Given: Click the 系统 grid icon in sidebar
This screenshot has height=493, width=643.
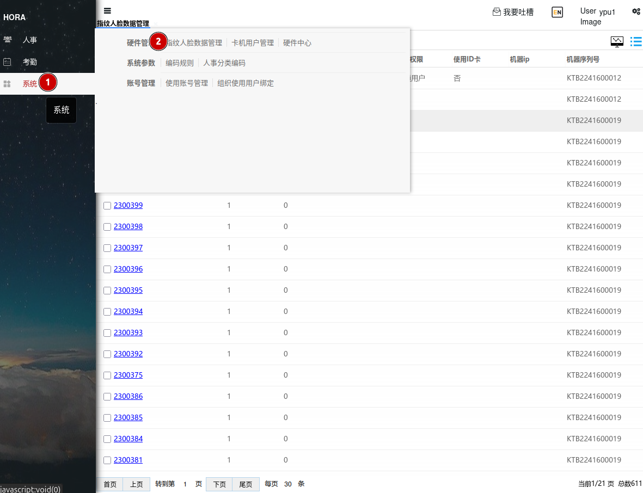Looking at the screenshot, I should click(8, 84).
